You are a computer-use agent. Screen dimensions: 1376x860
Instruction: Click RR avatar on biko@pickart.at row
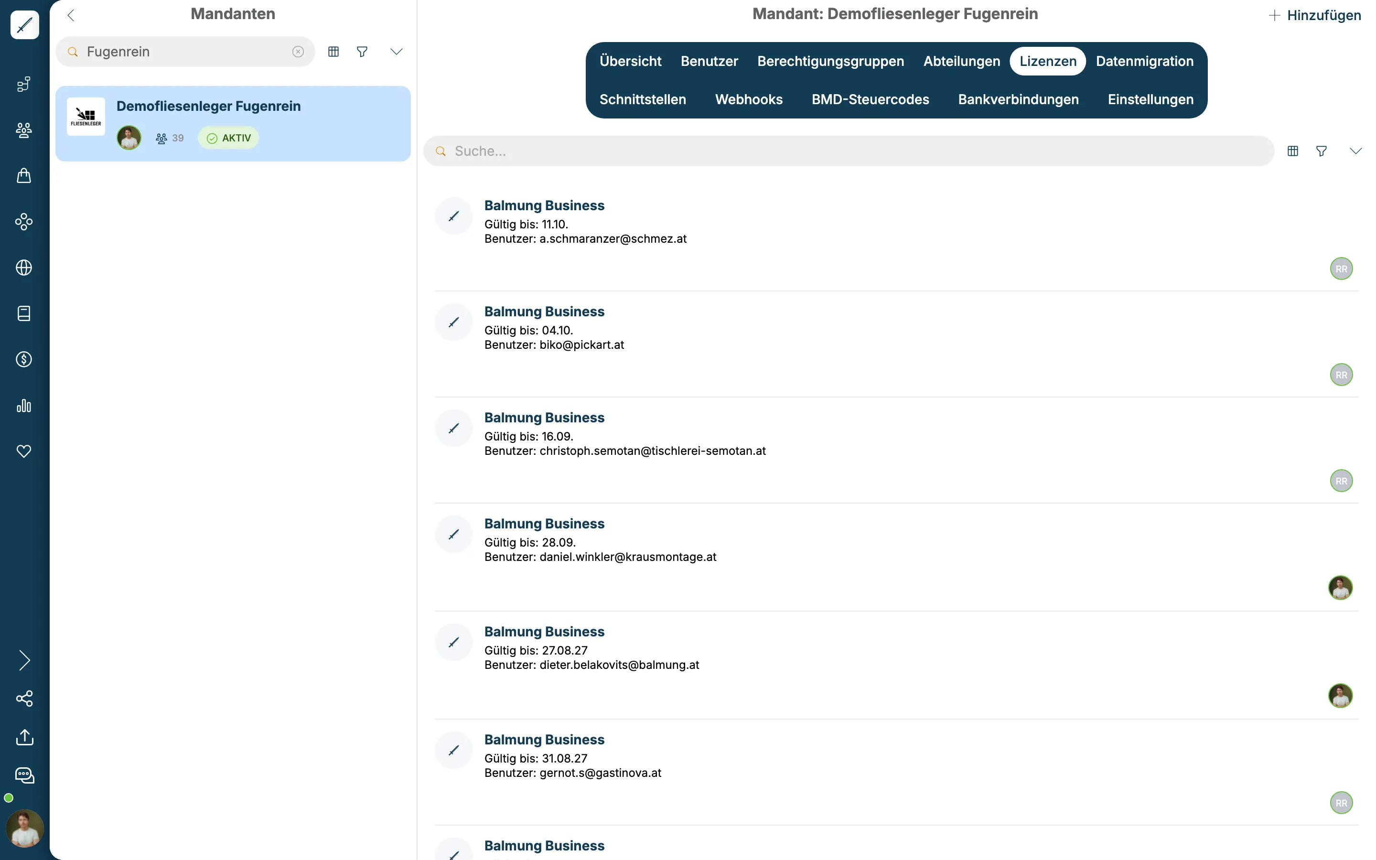pyautogui.click(x=1341, y=375)
